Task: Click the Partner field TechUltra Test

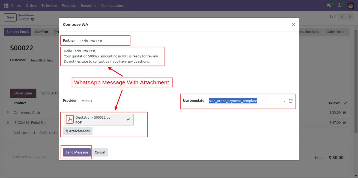Action: click(x=91, y=41)
